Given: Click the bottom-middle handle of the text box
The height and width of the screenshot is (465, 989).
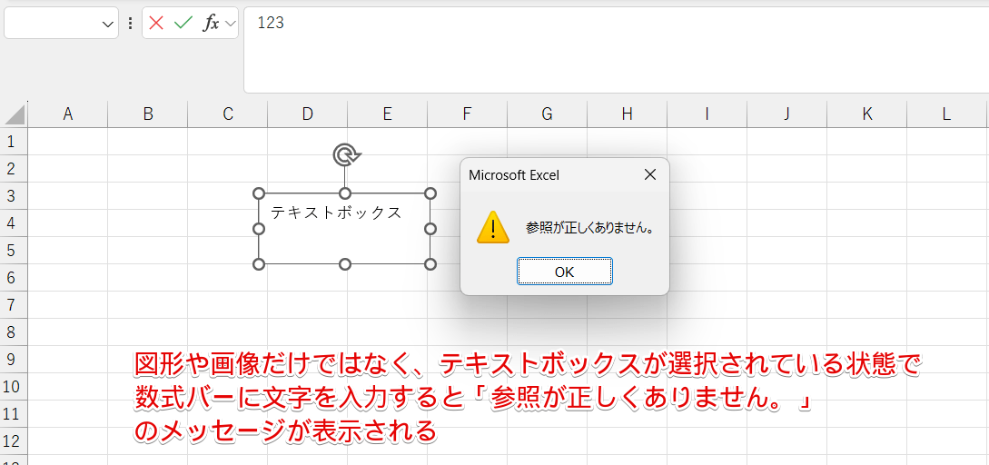Looking at the screenshot, I should [345, 263].
